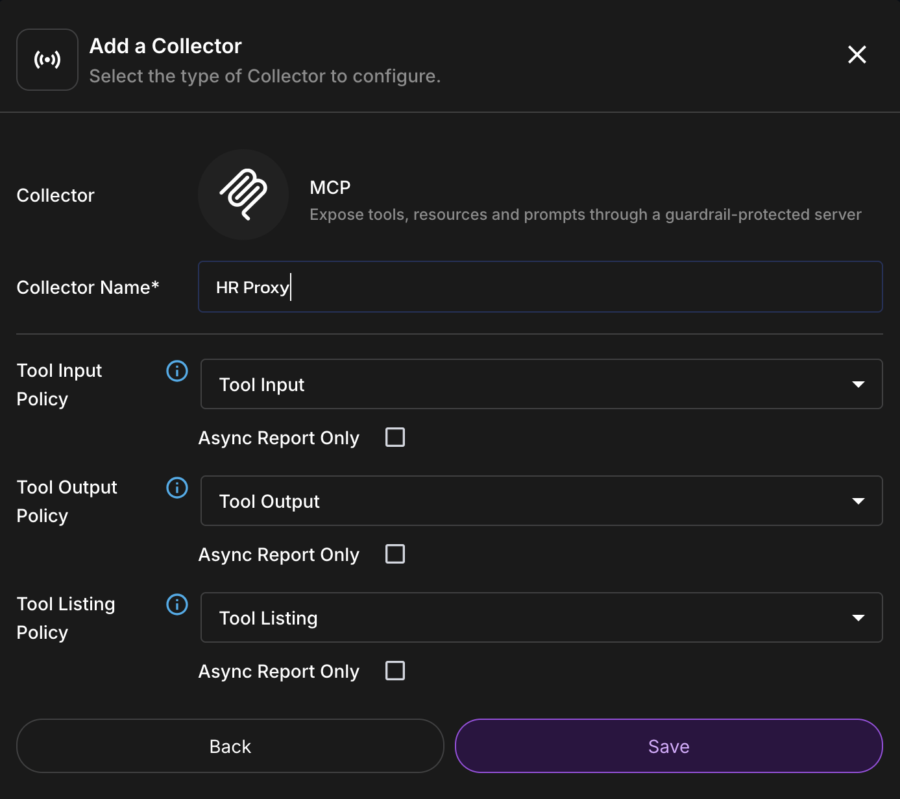This screenshot has width=900, height=799.
Task: Click the broadcast signal icon in the header
Action: coord(47,60)
